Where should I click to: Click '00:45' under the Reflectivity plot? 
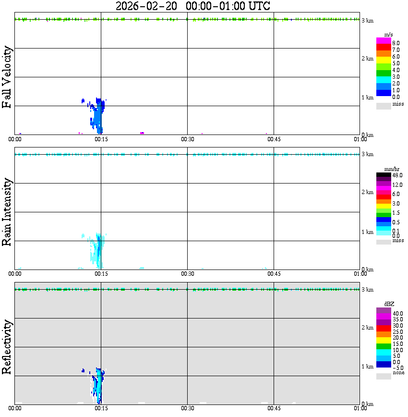[274, 408]
